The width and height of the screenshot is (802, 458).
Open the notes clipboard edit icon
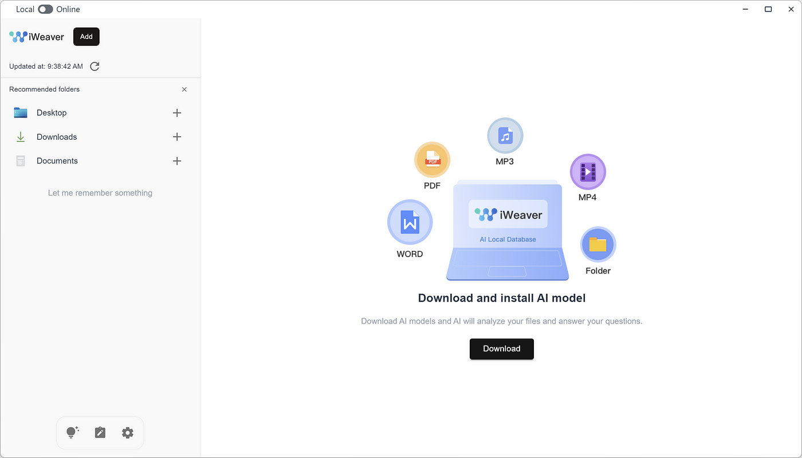point(100,433)
